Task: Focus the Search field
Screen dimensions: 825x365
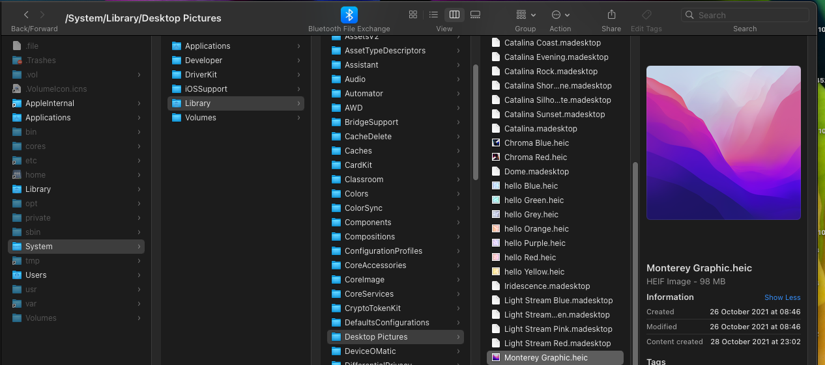Action: [x=745, y=15]
